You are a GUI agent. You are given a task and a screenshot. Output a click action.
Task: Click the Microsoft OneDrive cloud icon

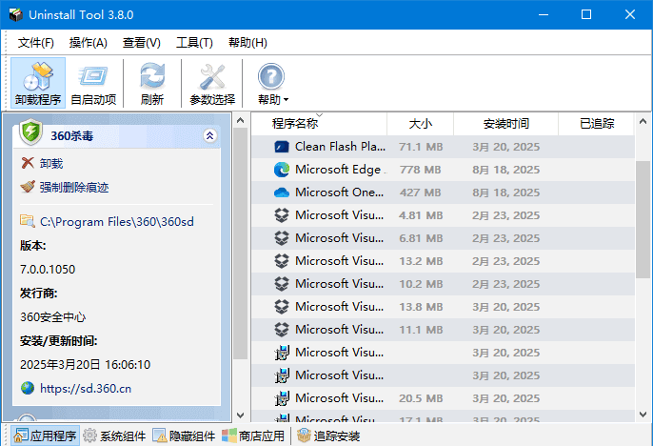point(282,193)
